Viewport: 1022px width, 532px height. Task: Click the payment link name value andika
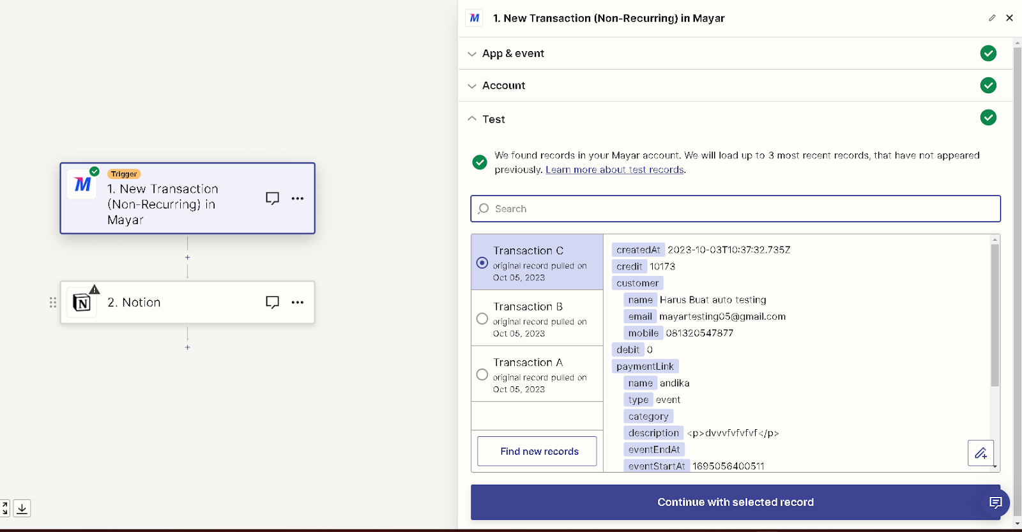point(675,383)
